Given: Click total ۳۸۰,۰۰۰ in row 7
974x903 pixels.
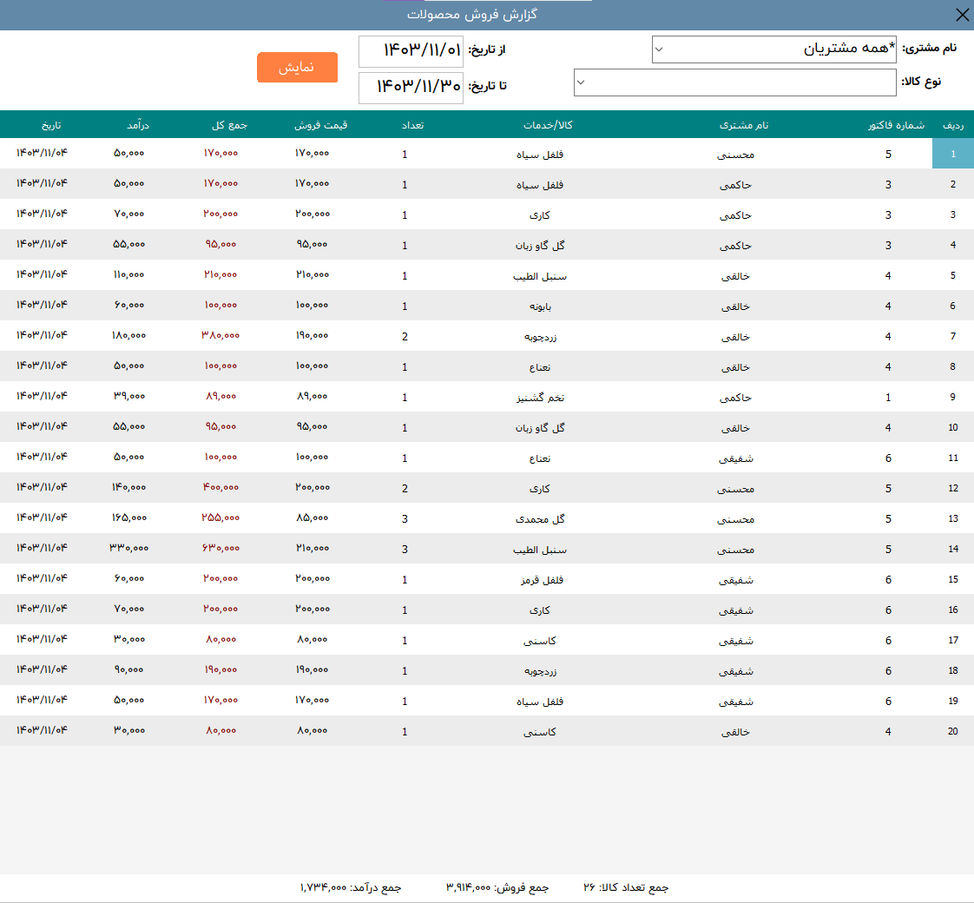Looking at the screenshot, I should point(220,335).
